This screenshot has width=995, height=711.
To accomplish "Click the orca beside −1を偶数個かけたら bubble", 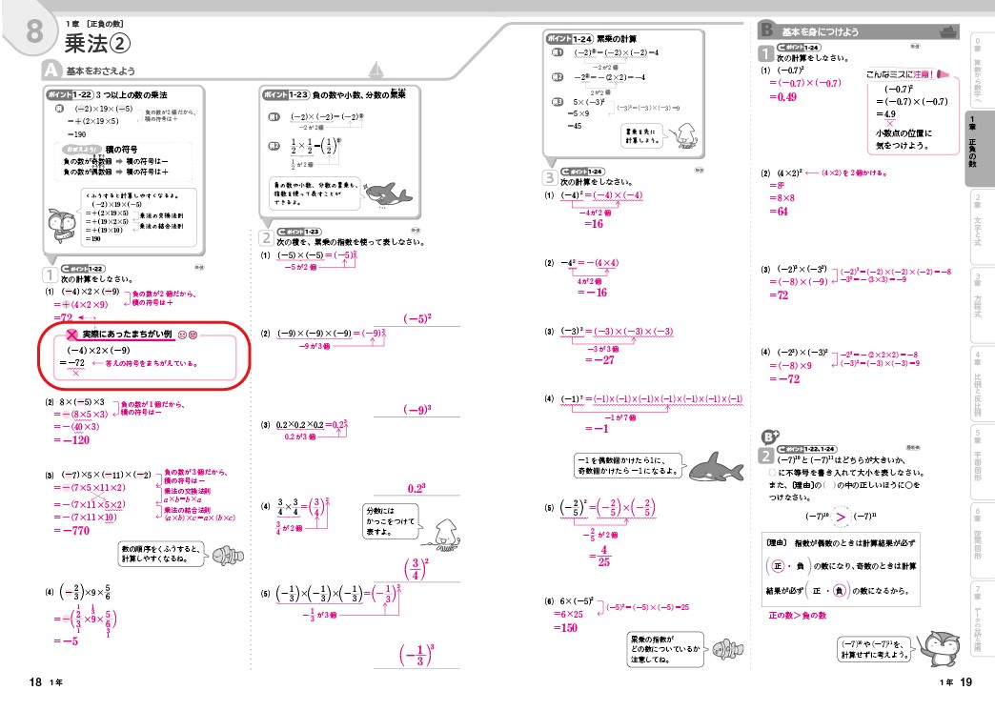I will 717,468.
